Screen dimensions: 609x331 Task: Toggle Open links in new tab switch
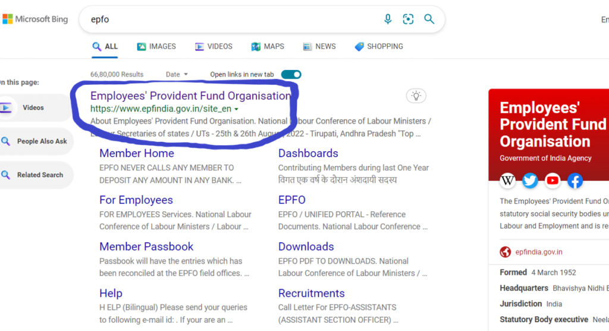(291, 74)
